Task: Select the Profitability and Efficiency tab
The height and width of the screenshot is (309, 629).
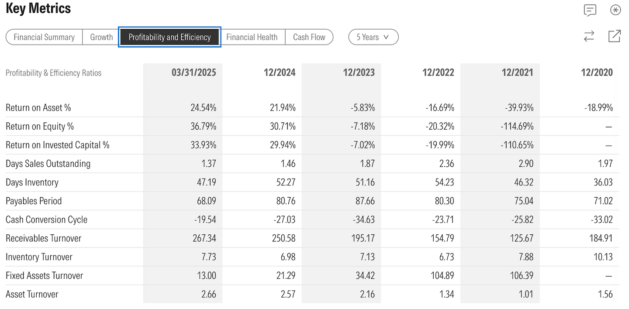Action: coord(169,37)
